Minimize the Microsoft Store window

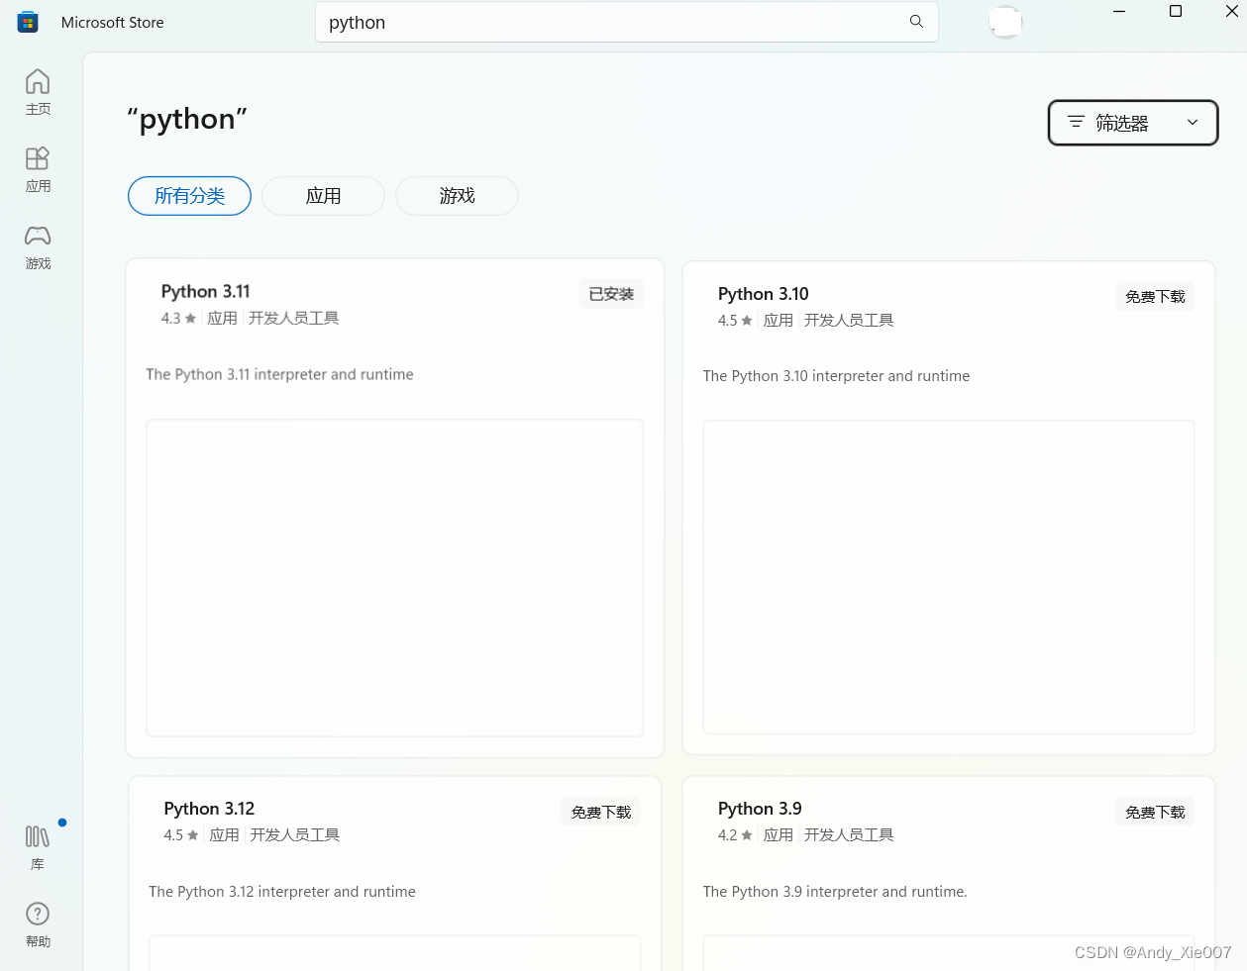(x=1119, y=12)
